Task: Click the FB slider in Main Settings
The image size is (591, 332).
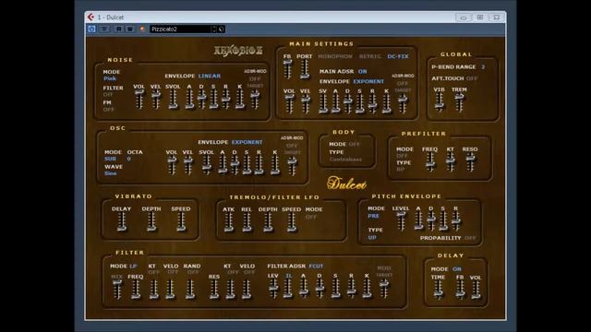Action: coord(287,69)
